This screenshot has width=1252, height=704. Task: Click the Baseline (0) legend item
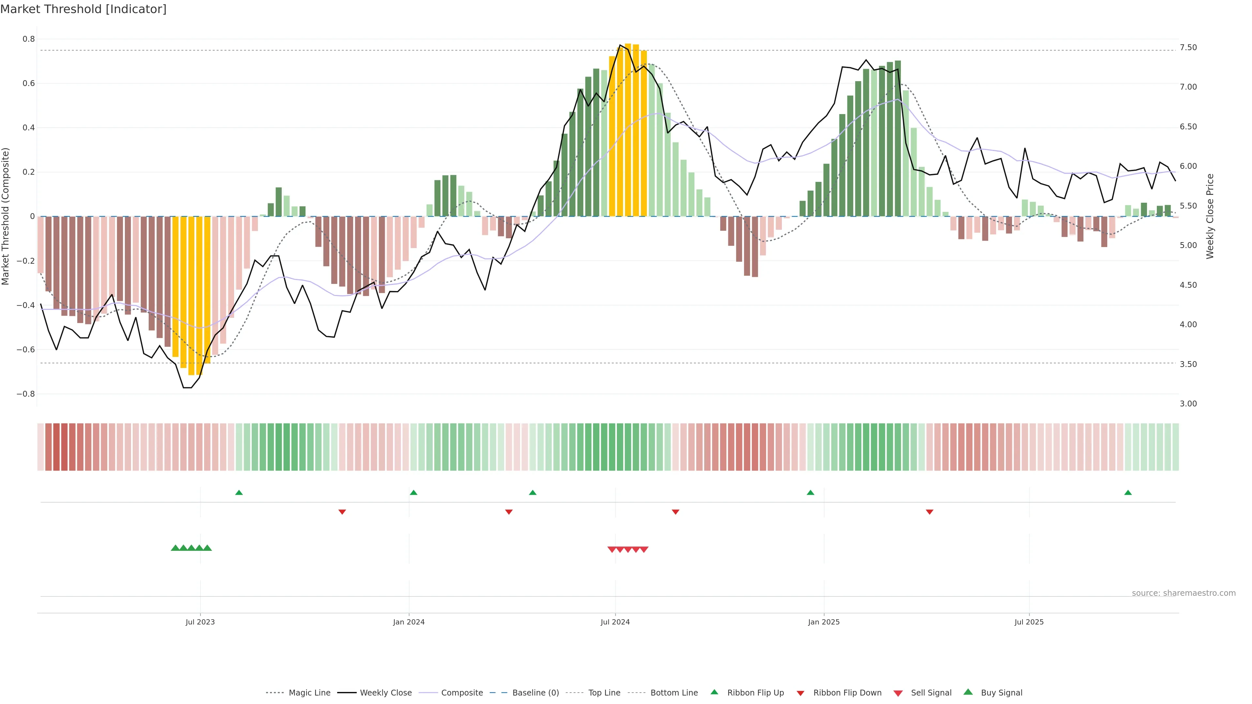536,693
